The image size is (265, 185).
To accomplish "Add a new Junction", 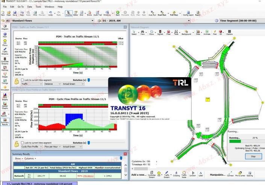I will 192,174.
